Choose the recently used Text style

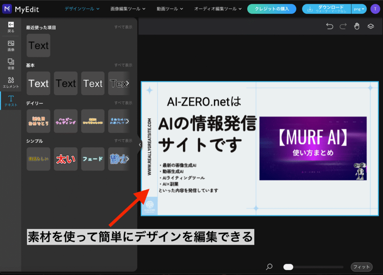coord(39,45)
